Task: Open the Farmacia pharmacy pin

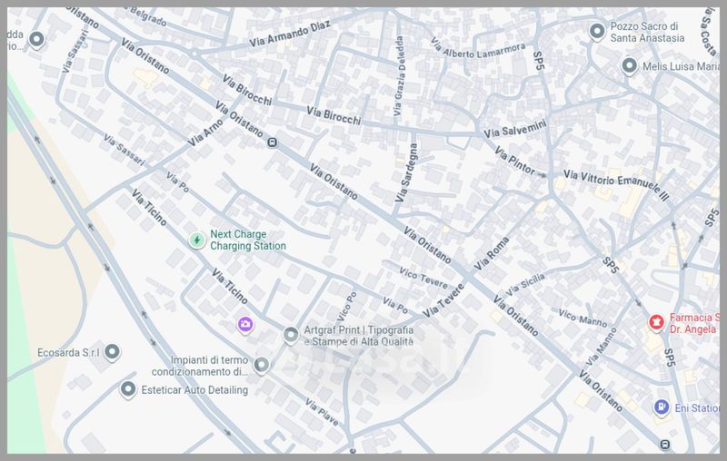Action: (653, 322)
